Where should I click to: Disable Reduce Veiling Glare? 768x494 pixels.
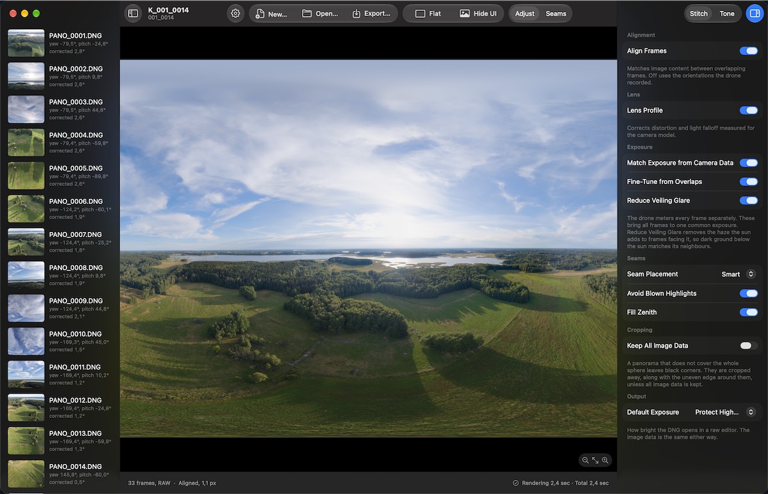748,201
